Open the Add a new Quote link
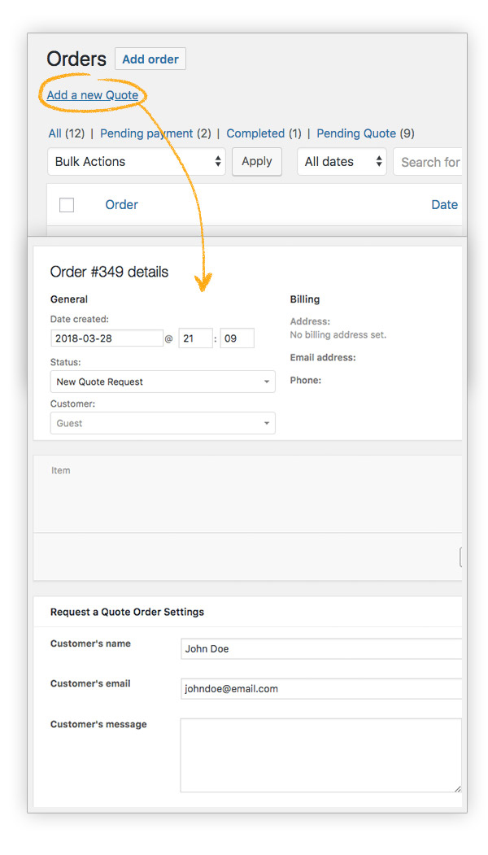Viewport: 488px width, 855px height. (92, 95)
